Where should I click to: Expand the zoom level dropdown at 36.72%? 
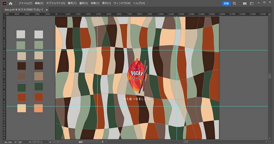pyautogui.click(x=15, y=142)
